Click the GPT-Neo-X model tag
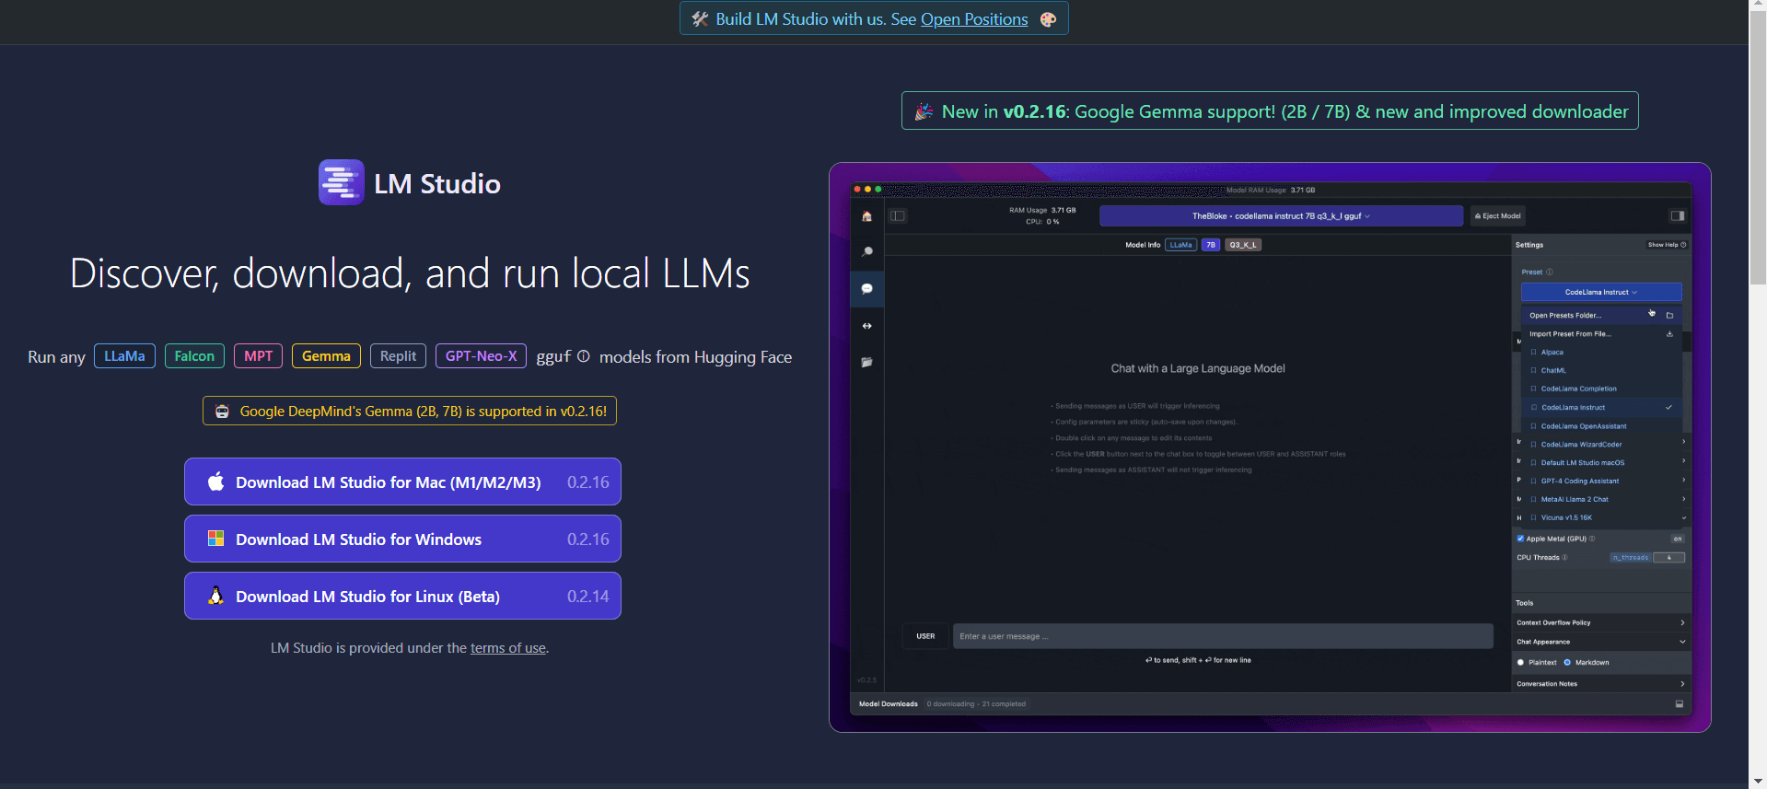 click(x=481, y=356)
